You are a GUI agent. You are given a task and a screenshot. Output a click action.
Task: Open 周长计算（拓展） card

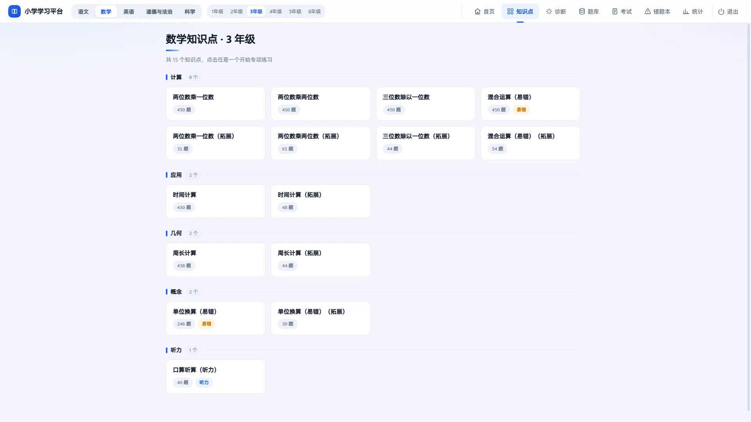[321, 259]
